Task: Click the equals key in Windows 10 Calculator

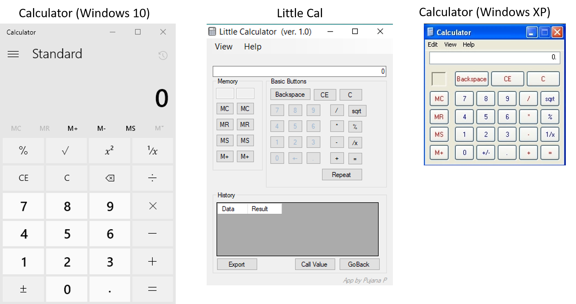Action: [153, 289]
